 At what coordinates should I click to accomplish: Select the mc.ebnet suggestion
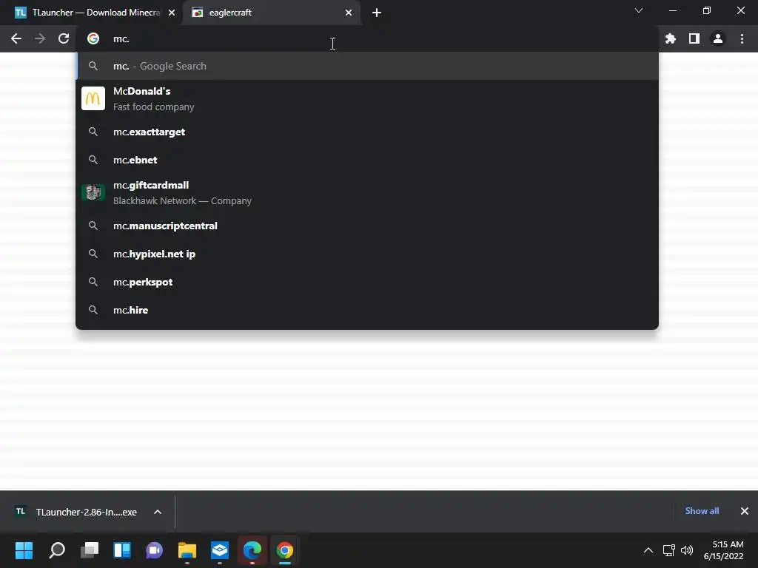[367, 160]
